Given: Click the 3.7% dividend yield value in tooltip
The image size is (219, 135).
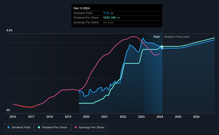Looking at the screenshot, I should [x=106, y=13].
